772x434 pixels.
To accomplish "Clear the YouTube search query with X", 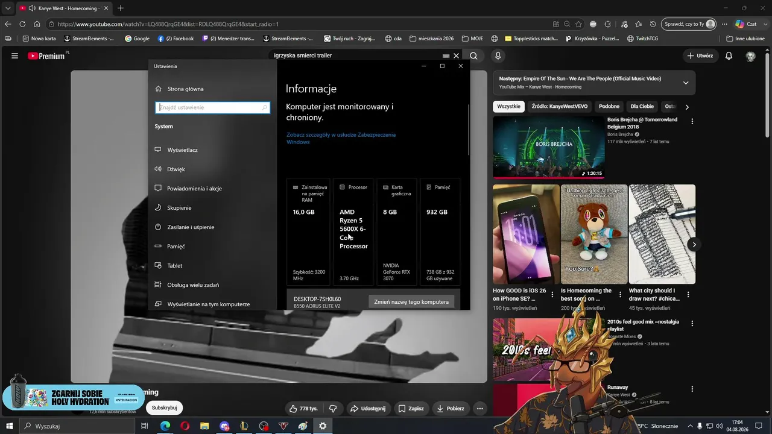I will 456,56.
